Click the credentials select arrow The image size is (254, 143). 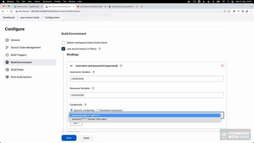point(221,115)
